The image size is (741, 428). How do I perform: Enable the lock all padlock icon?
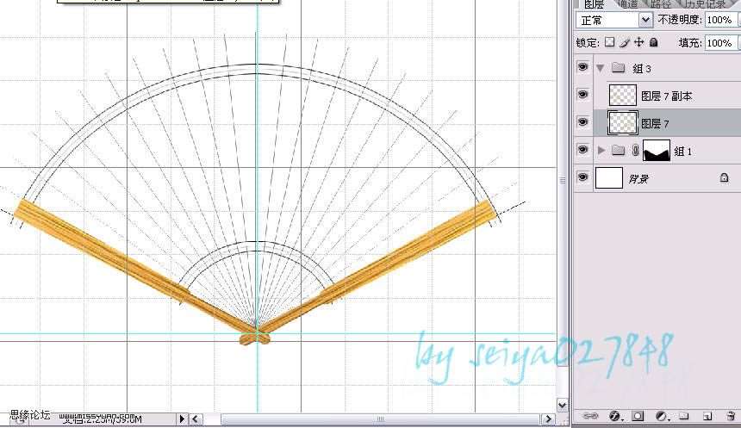click(654, 42)
